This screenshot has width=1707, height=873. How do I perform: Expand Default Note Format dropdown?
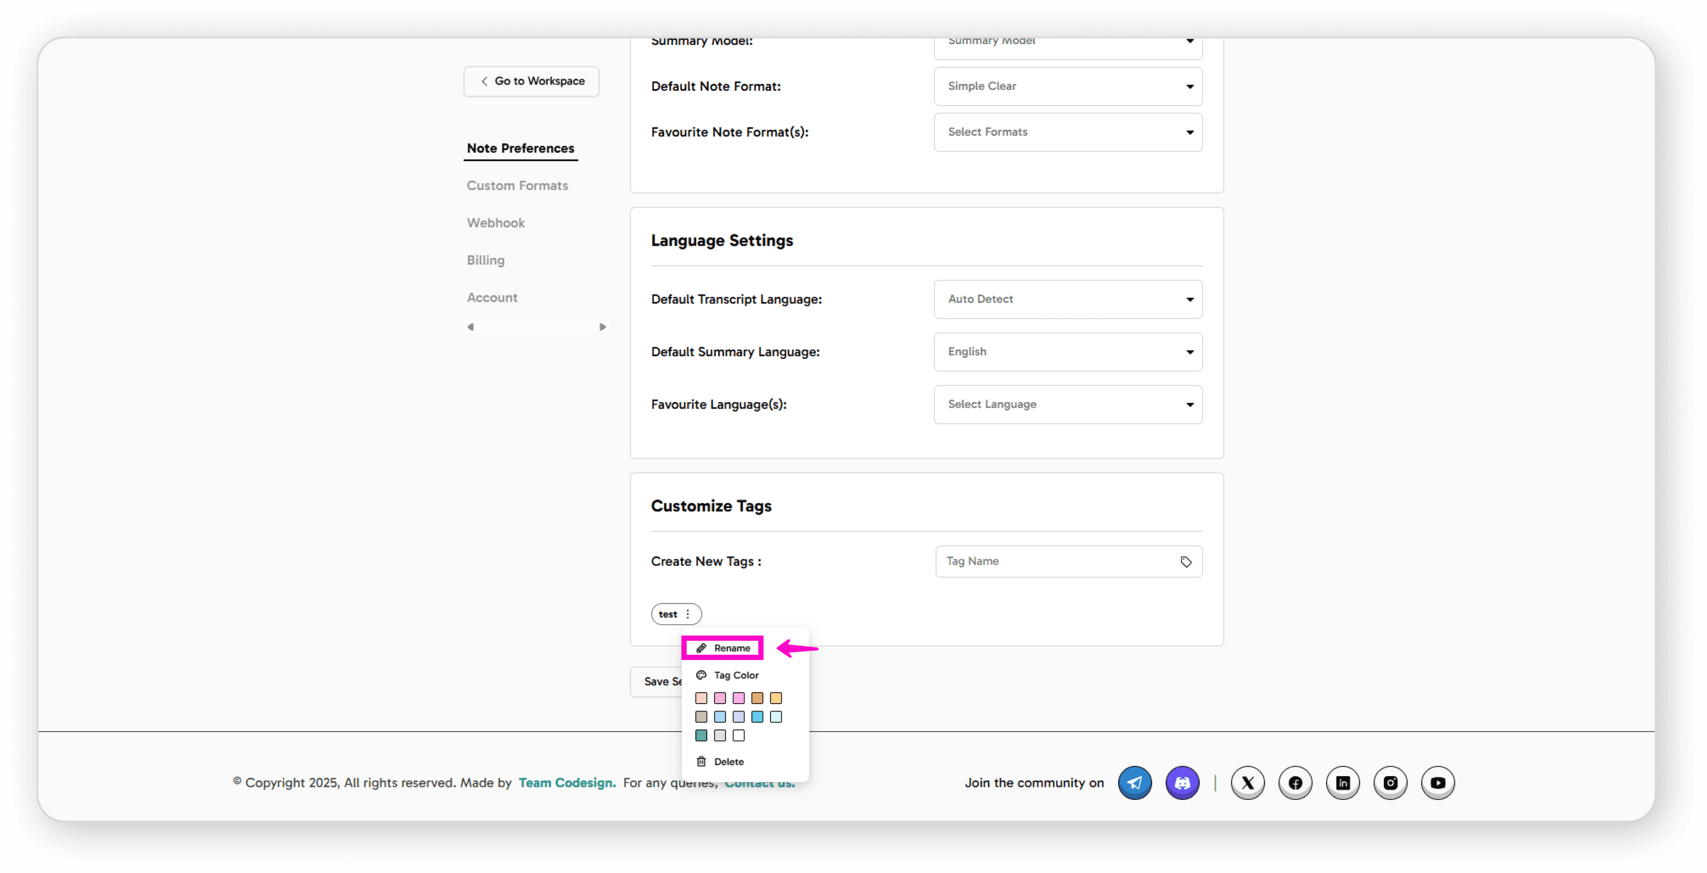tap(1068, 86)
